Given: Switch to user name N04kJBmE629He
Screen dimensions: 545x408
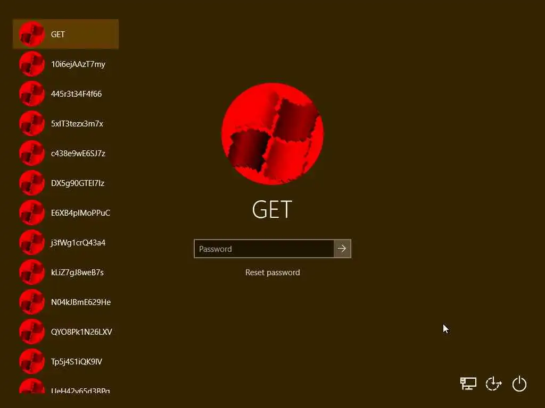Looking at the screenshot, I should pyautogui.click(x=81, y=302).
